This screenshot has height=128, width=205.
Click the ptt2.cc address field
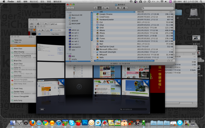58,24
